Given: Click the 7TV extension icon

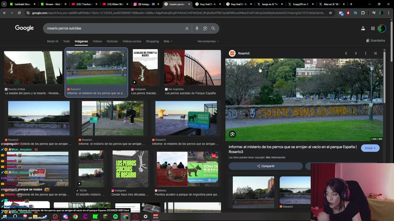Looking at the screenshot, I should tap(356, 13).
